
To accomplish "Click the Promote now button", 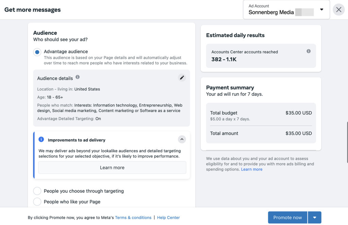I will [x=288, y=217].
